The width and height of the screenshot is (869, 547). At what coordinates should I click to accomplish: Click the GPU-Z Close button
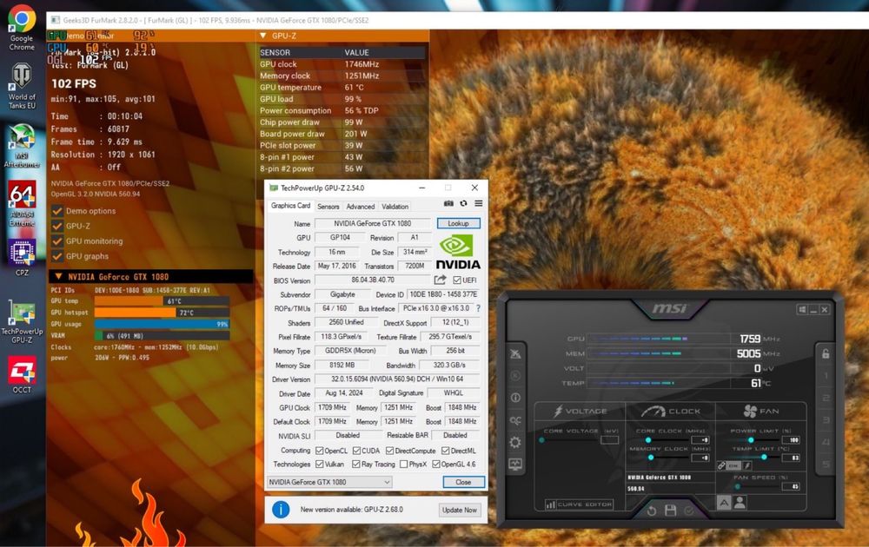pos(463,482)
